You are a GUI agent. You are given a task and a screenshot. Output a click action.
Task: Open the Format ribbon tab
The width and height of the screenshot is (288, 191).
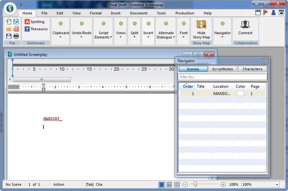tap(95, 13)
